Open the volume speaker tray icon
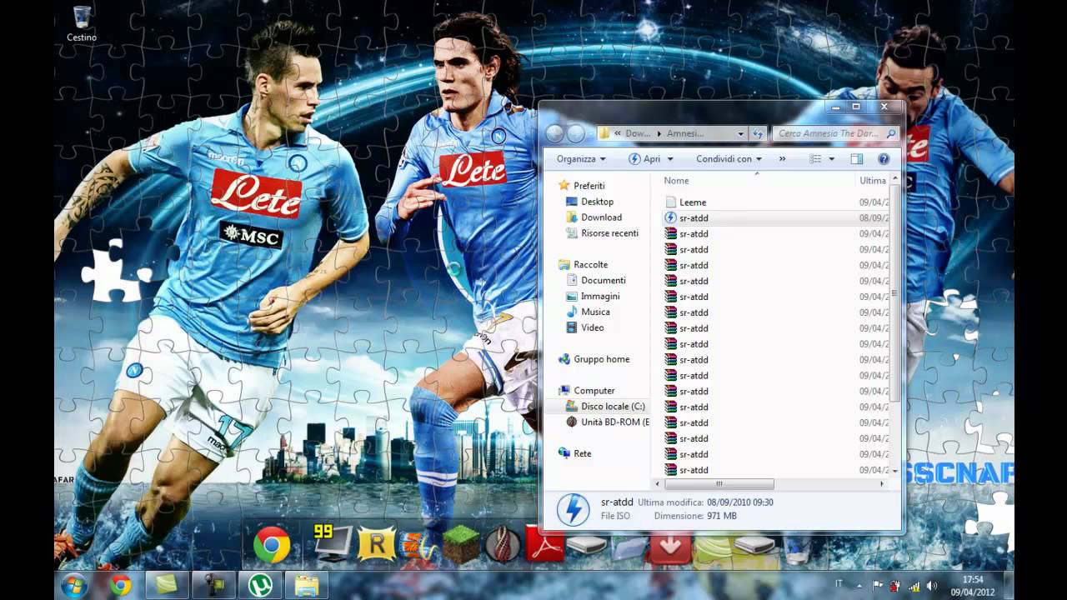This screenshot has height=600, width=1067. (x=931, y=586)
